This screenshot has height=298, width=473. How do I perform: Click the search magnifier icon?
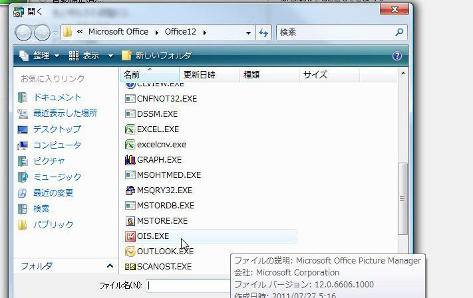pos(399,32)
